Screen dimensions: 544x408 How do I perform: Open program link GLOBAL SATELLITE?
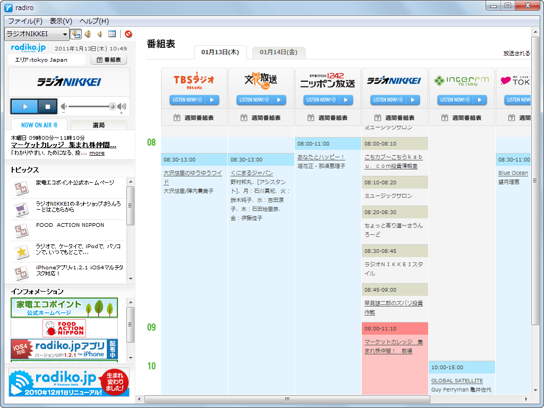click(x=457, y=380)
